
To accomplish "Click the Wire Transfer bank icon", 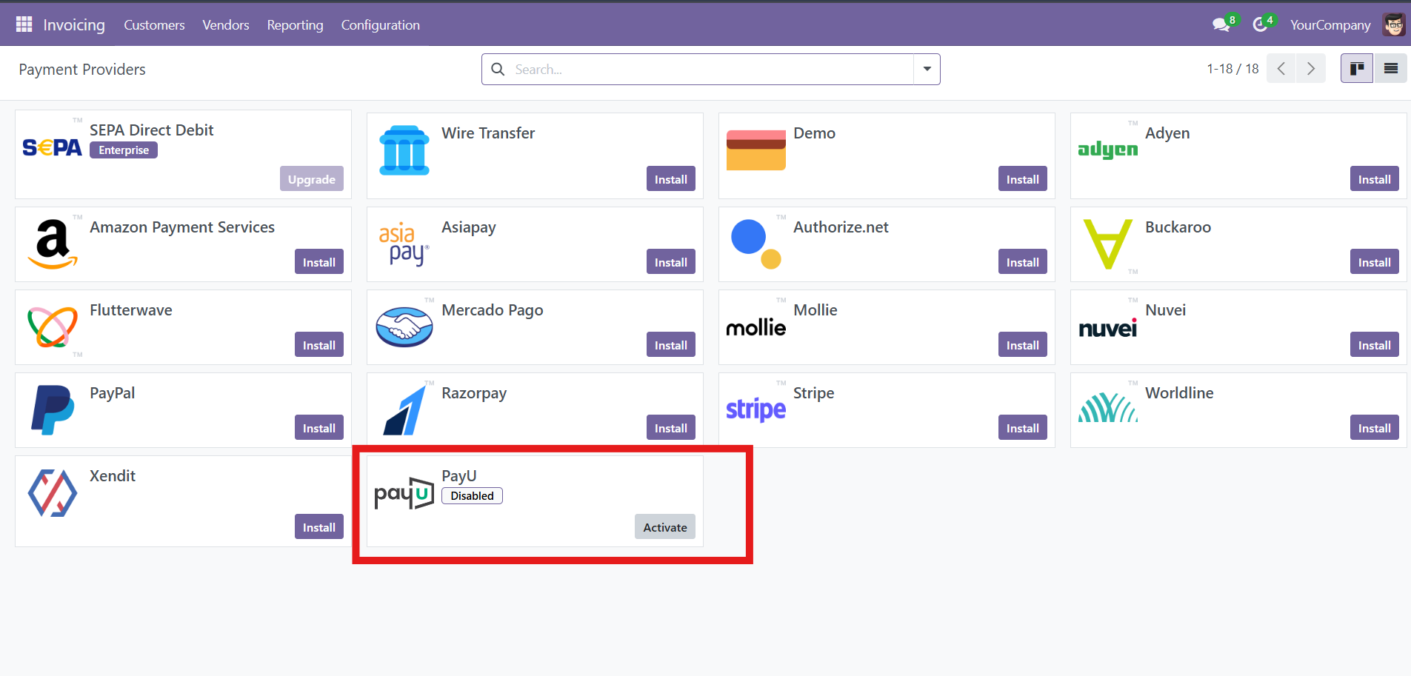I will [404, 150].
